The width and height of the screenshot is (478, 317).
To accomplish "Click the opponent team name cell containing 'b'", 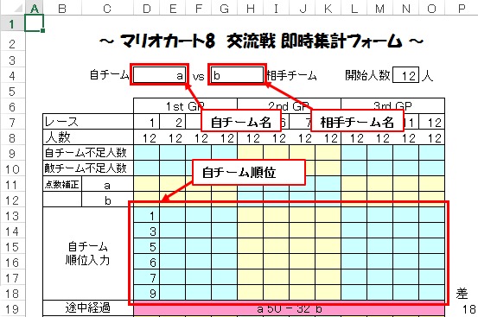I will click(x=237, y=75).
